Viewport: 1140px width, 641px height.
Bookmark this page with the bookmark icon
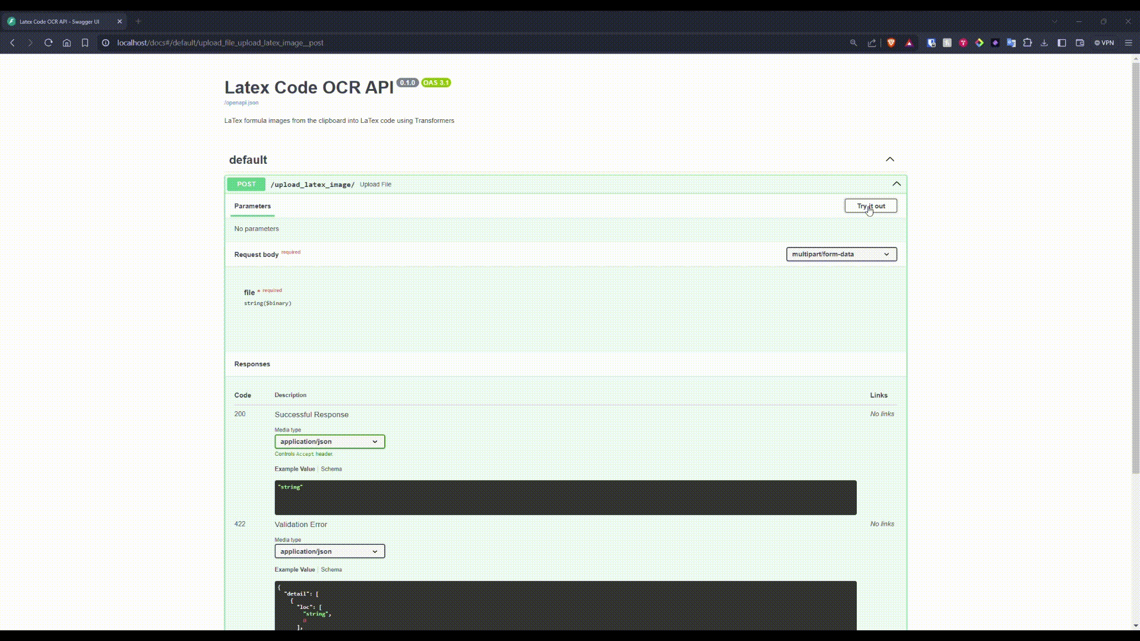[x=85, y=43]
